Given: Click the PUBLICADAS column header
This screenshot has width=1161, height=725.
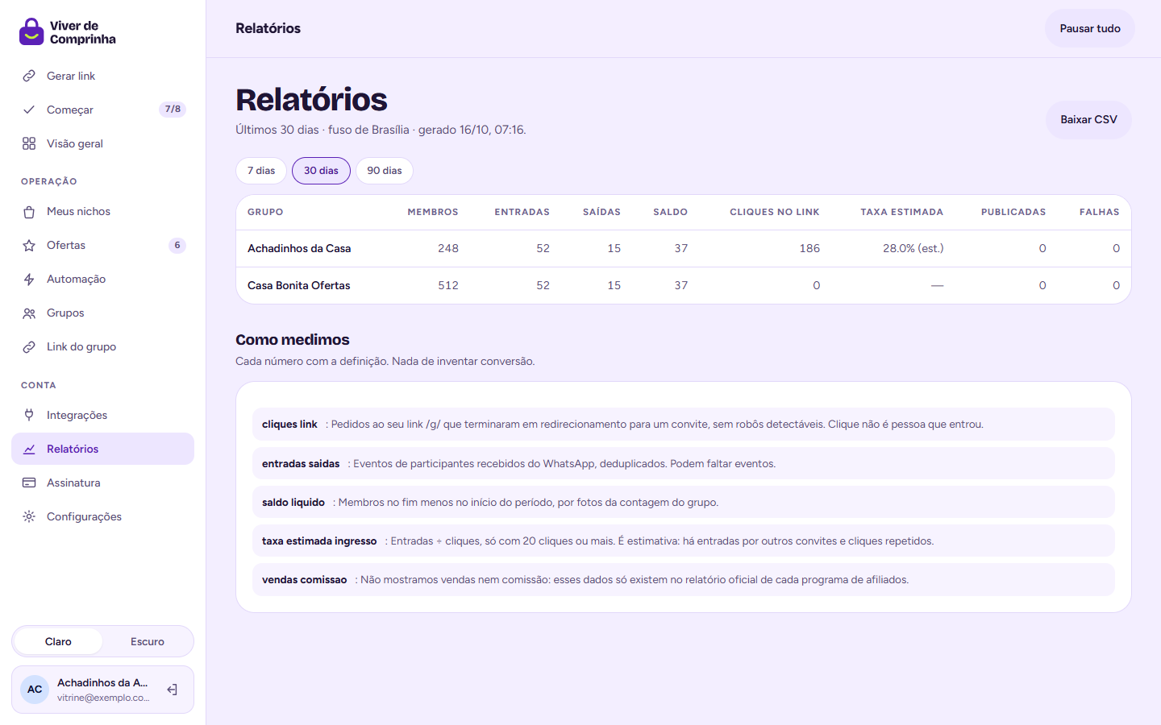Looking at the screenshot, I should click(x=1013, y=212).
